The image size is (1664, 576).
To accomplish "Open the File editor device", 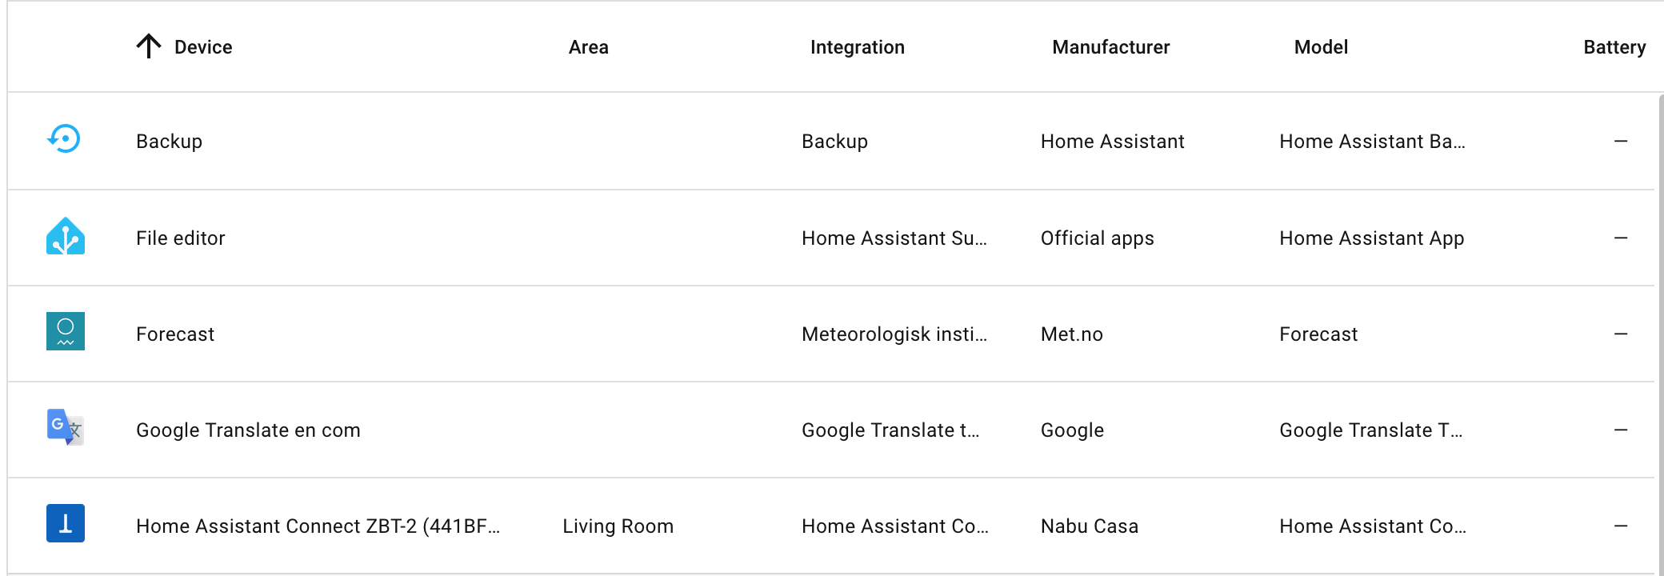I will [x=830, y=238].
